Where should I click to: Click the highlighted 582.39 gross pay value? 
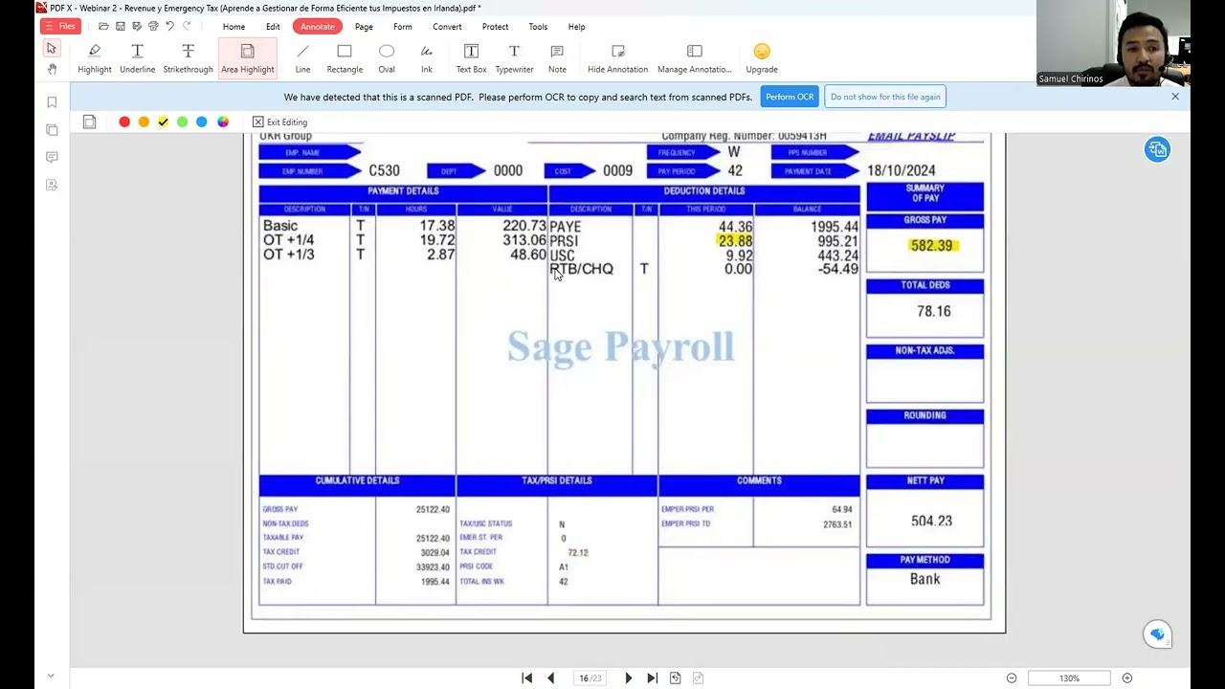click(931, 246)
